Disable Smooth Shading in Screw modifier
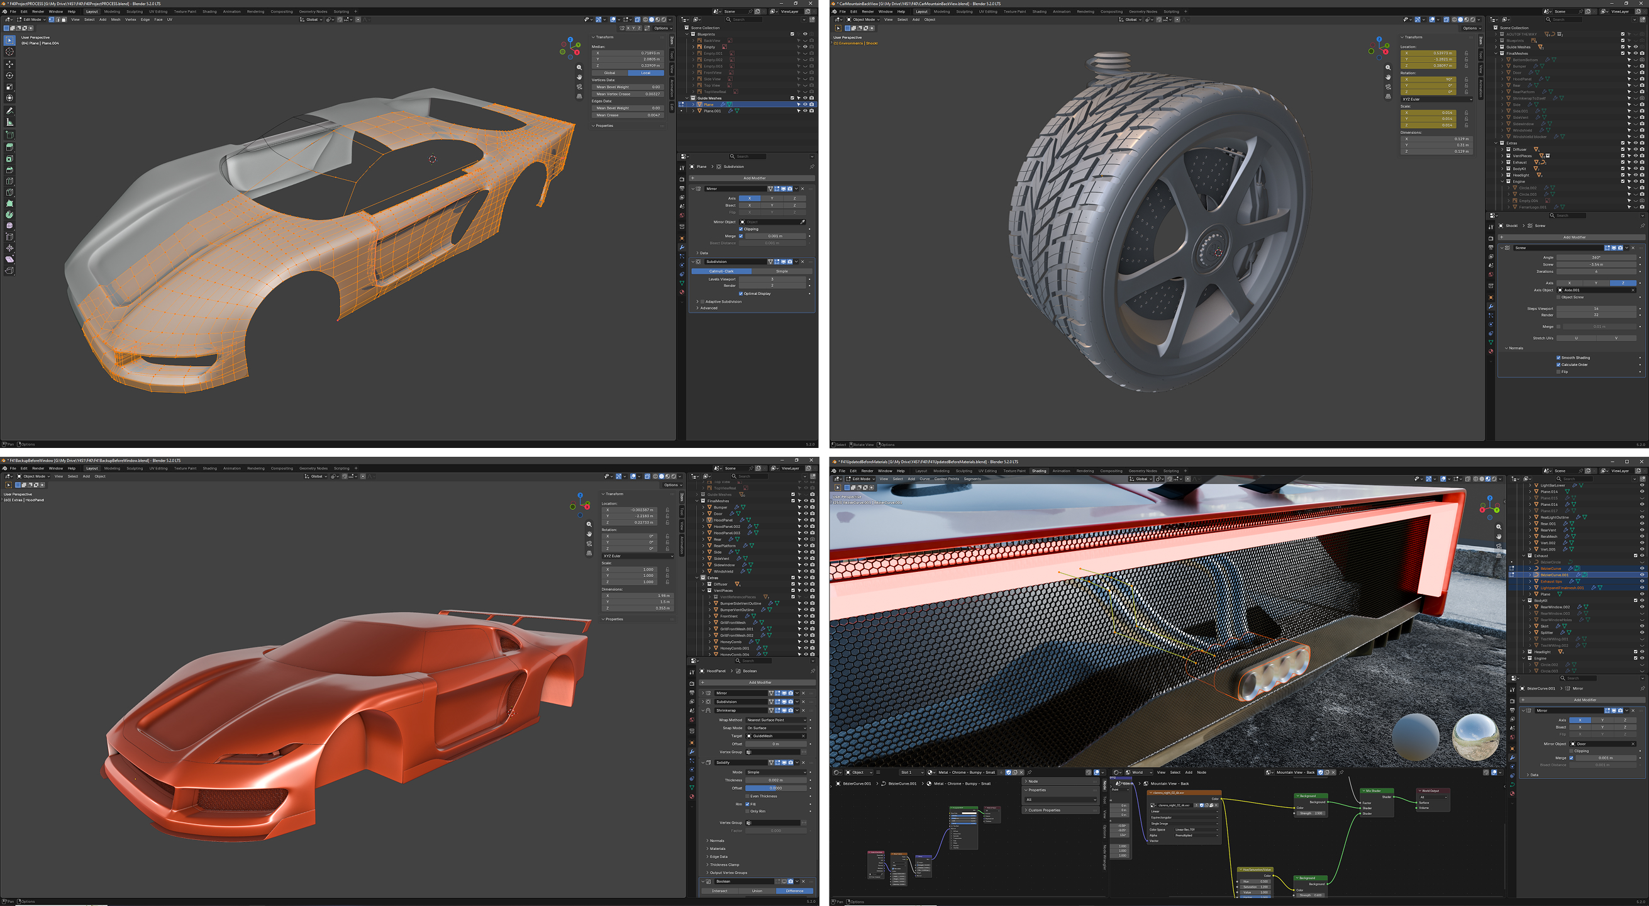 coord(1558,358)
